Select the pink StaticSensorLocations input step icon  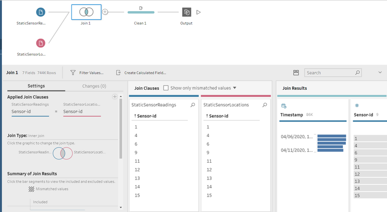click(41, 43)
